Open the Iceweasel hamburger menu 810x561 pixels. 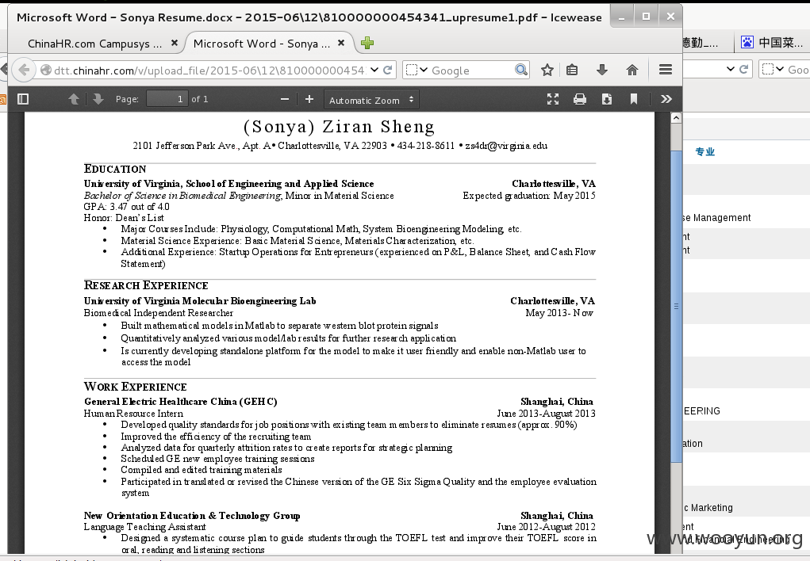point(666,70)
